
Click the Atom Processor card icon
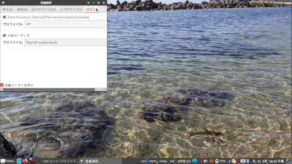[5, 17]
